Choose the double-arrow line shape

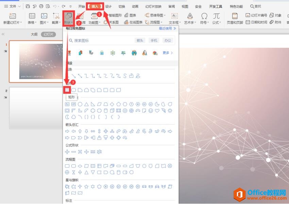[80, 76]
